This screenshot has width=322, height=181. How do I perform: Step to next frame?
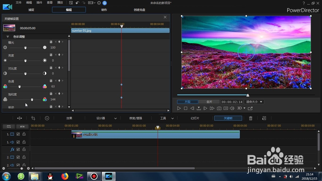205,108
